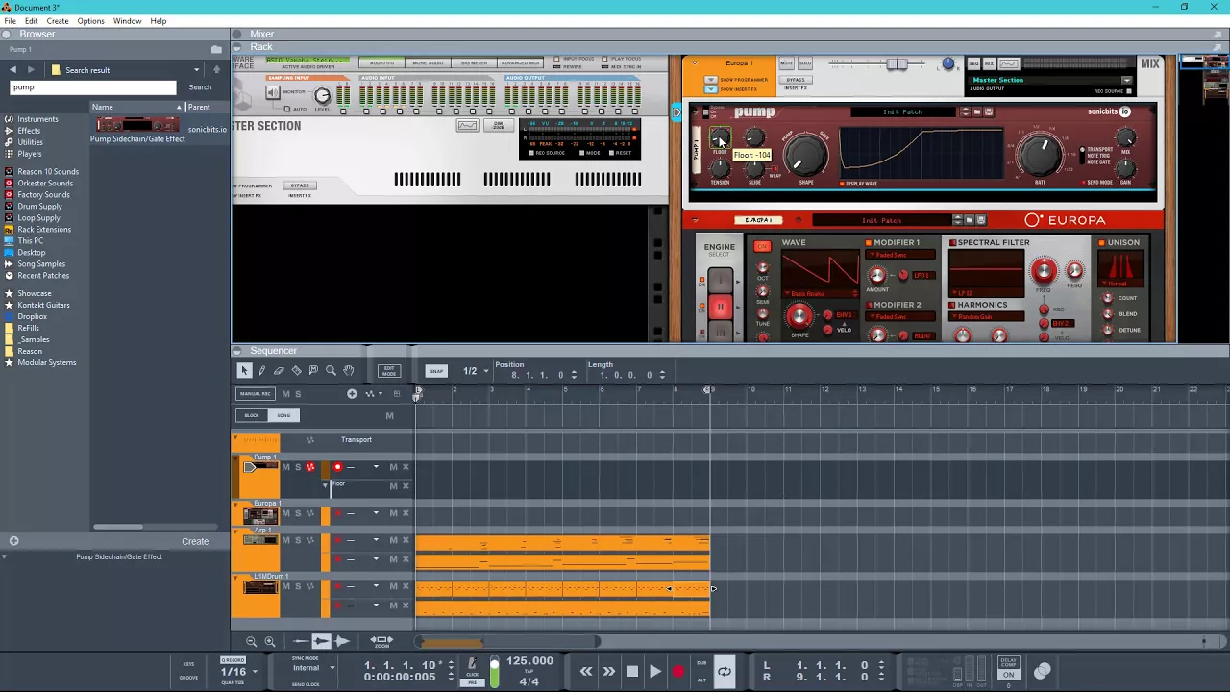Click the red Record transport button
Viewport: 1230px width, 692px height.
[678, 672]
